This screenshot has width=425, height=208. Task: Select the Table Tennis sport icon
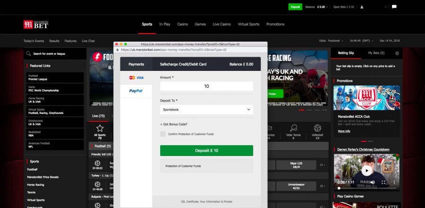293,128
